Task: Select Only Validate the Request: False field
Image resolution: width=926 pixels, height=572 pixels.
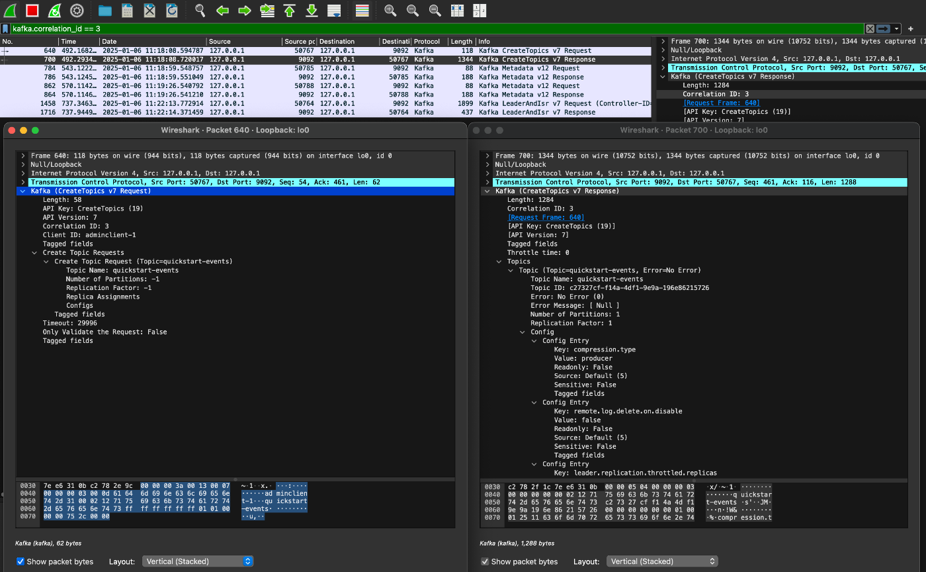Action: [x=105, y=332]
